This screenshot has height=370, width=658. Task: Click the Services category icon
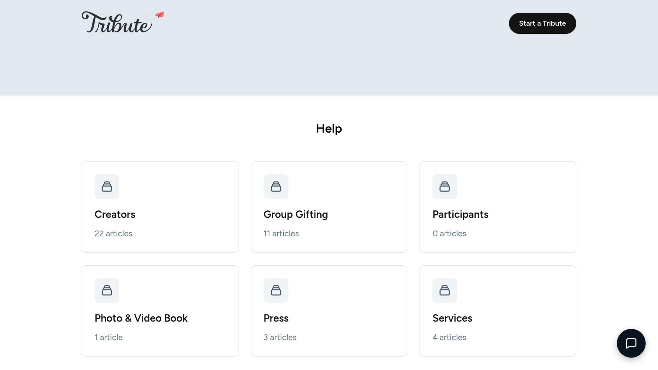click(444, 290)
